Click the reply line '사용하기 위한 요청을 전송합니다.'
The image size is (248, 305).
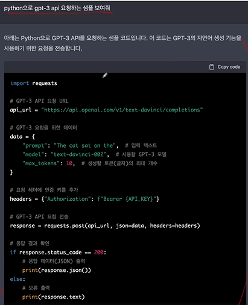pos(43,48)
